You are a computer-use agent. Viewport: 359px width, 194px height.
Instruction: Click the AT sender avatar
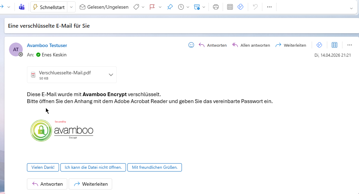tap(16, 49)
